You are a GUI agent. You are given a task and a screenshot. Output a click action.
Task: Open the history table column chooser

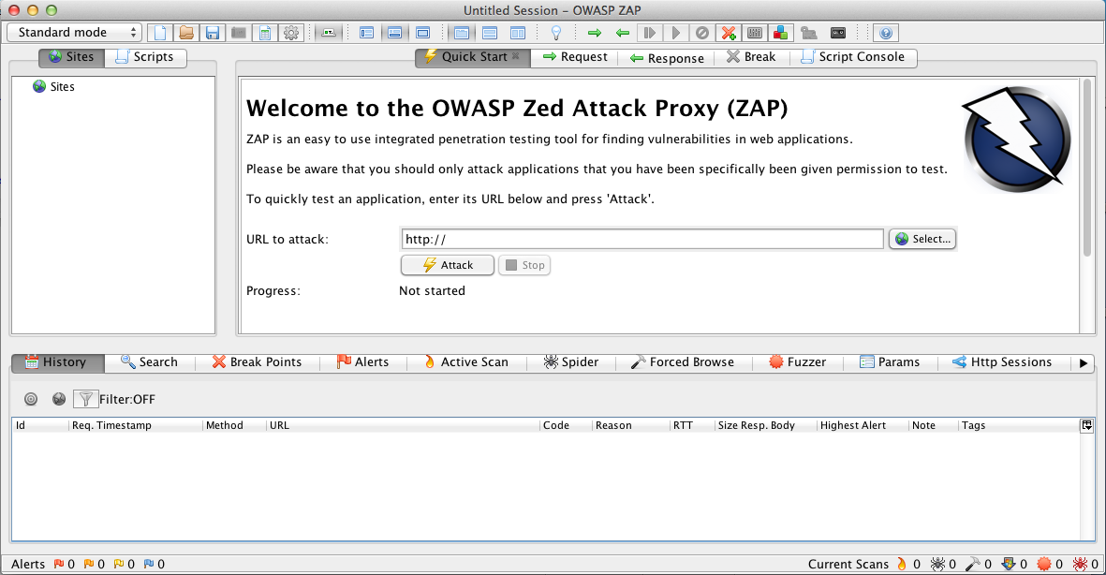tap(1087, 425)
